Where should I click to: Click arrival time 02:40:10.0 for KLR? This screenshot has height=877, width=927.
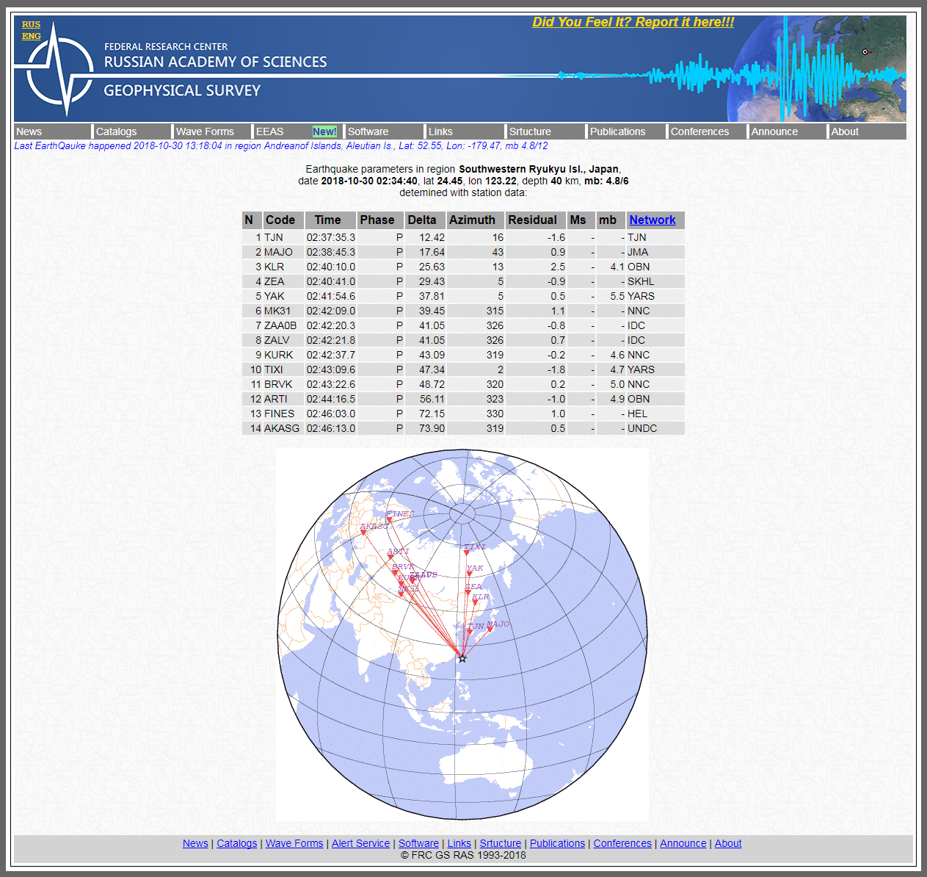coord(331,267)
